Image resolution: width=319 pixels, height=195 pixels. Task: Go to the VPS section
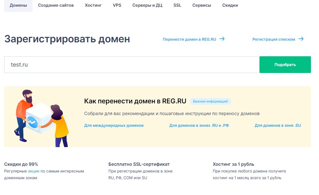click(x=117, y=6)
